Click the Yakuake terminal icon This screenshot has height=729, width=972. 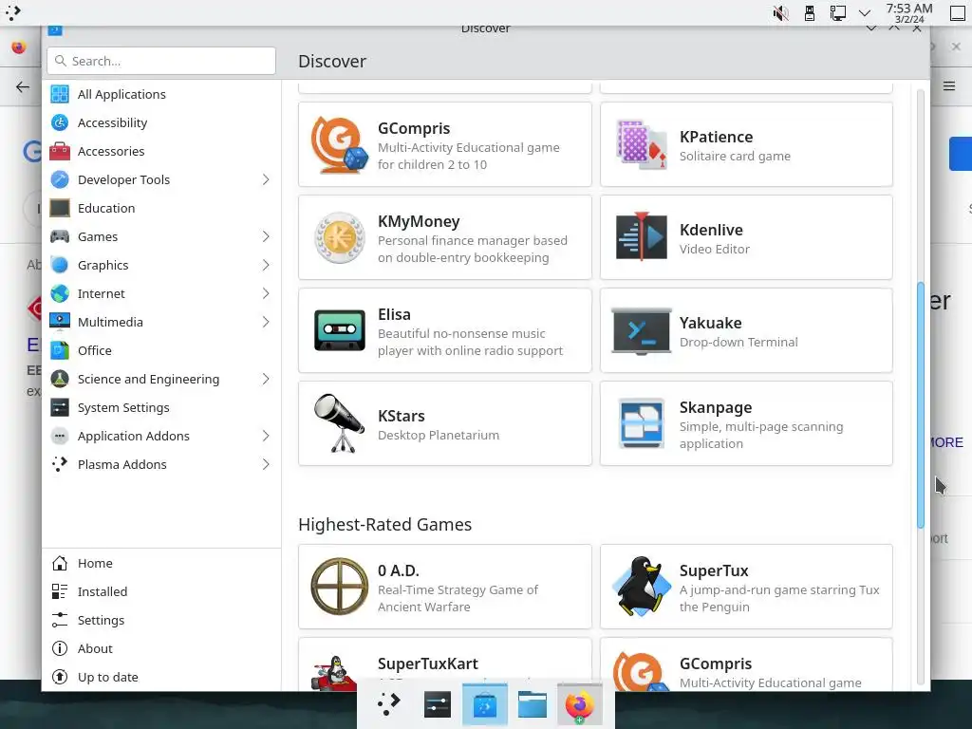click(641, 331)
